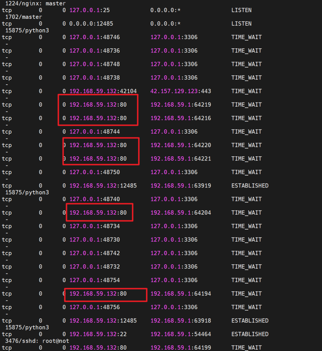
Task: Click foreign address 192.168.59.1:63918
Action: click(x=181, y=321)
